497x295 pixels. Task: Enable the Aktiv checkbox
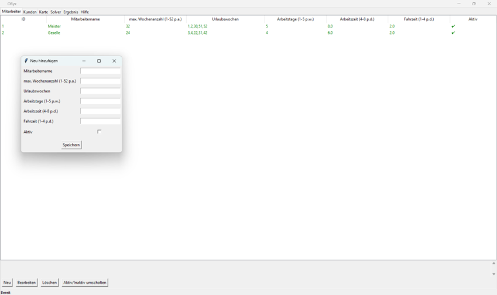pyautogui.click(x=100, y=132)
